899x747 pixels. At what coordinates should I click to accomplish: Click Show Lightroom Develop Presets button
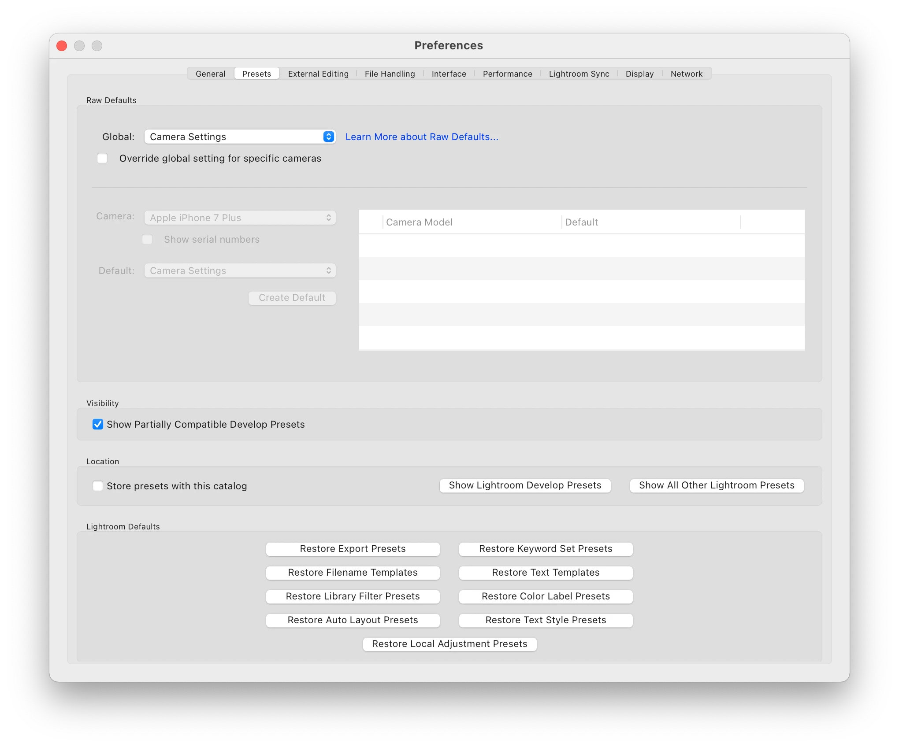[x=525, y=485]
